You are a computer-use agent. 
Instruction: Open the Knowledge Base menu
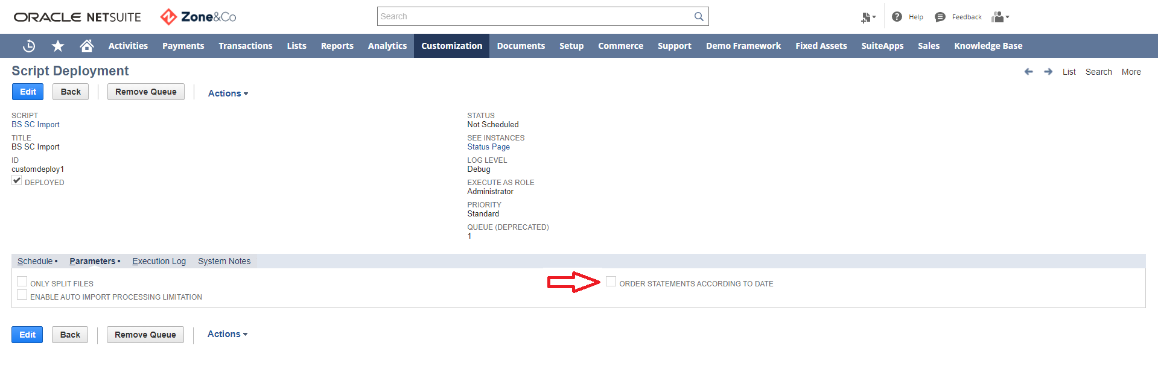tap(988, 46)
